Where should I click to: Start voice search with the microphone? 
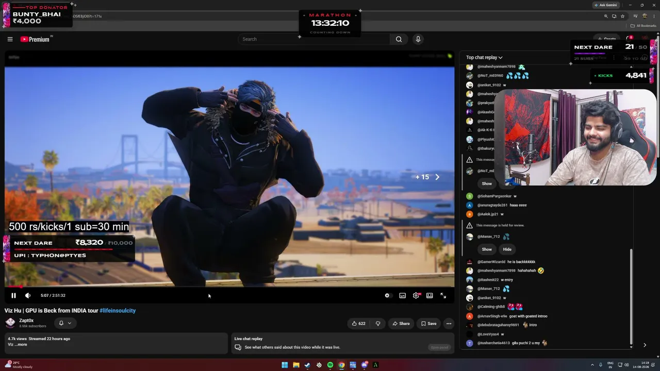pos(418,39)
